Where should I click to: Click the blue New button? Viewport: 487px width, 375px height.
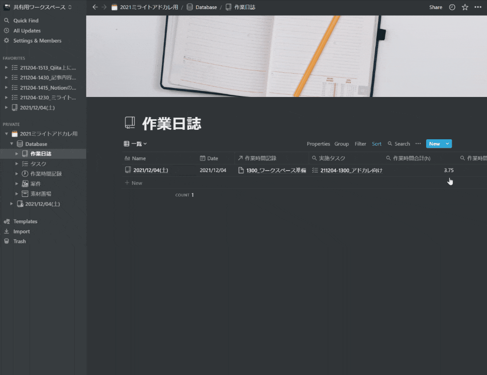click(x=435, y=144)
